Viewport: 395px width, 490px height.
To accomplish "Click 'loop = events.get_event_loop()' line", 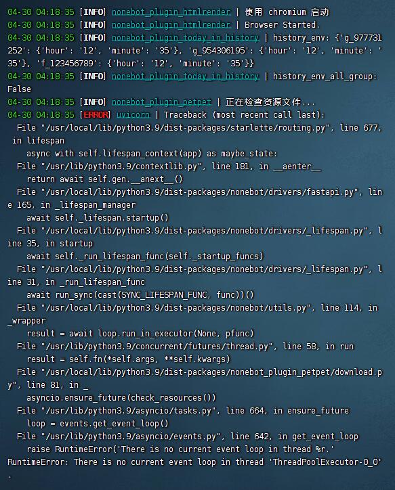I will tap(98, 424).
